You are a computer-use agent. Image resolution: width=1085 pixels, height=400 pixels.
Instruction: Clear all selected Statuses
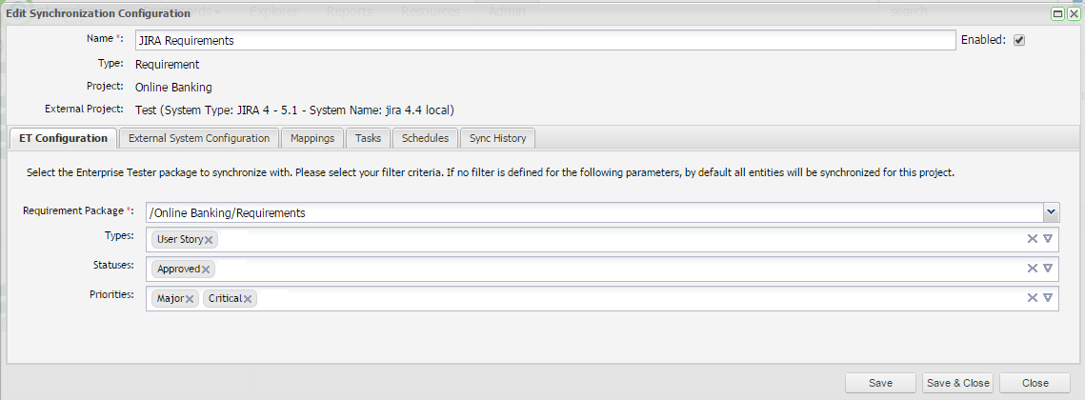(x=1032, y=269)
